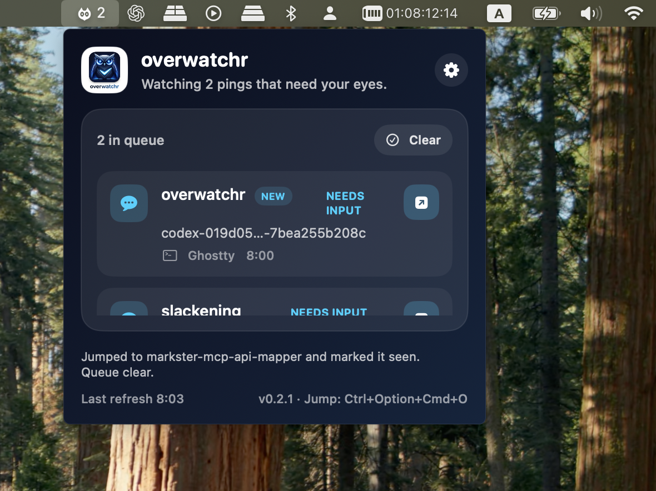Click the play-circle icon in the menu bar
The height and width of the screenshot is (491, 656).
pos(213,13)
